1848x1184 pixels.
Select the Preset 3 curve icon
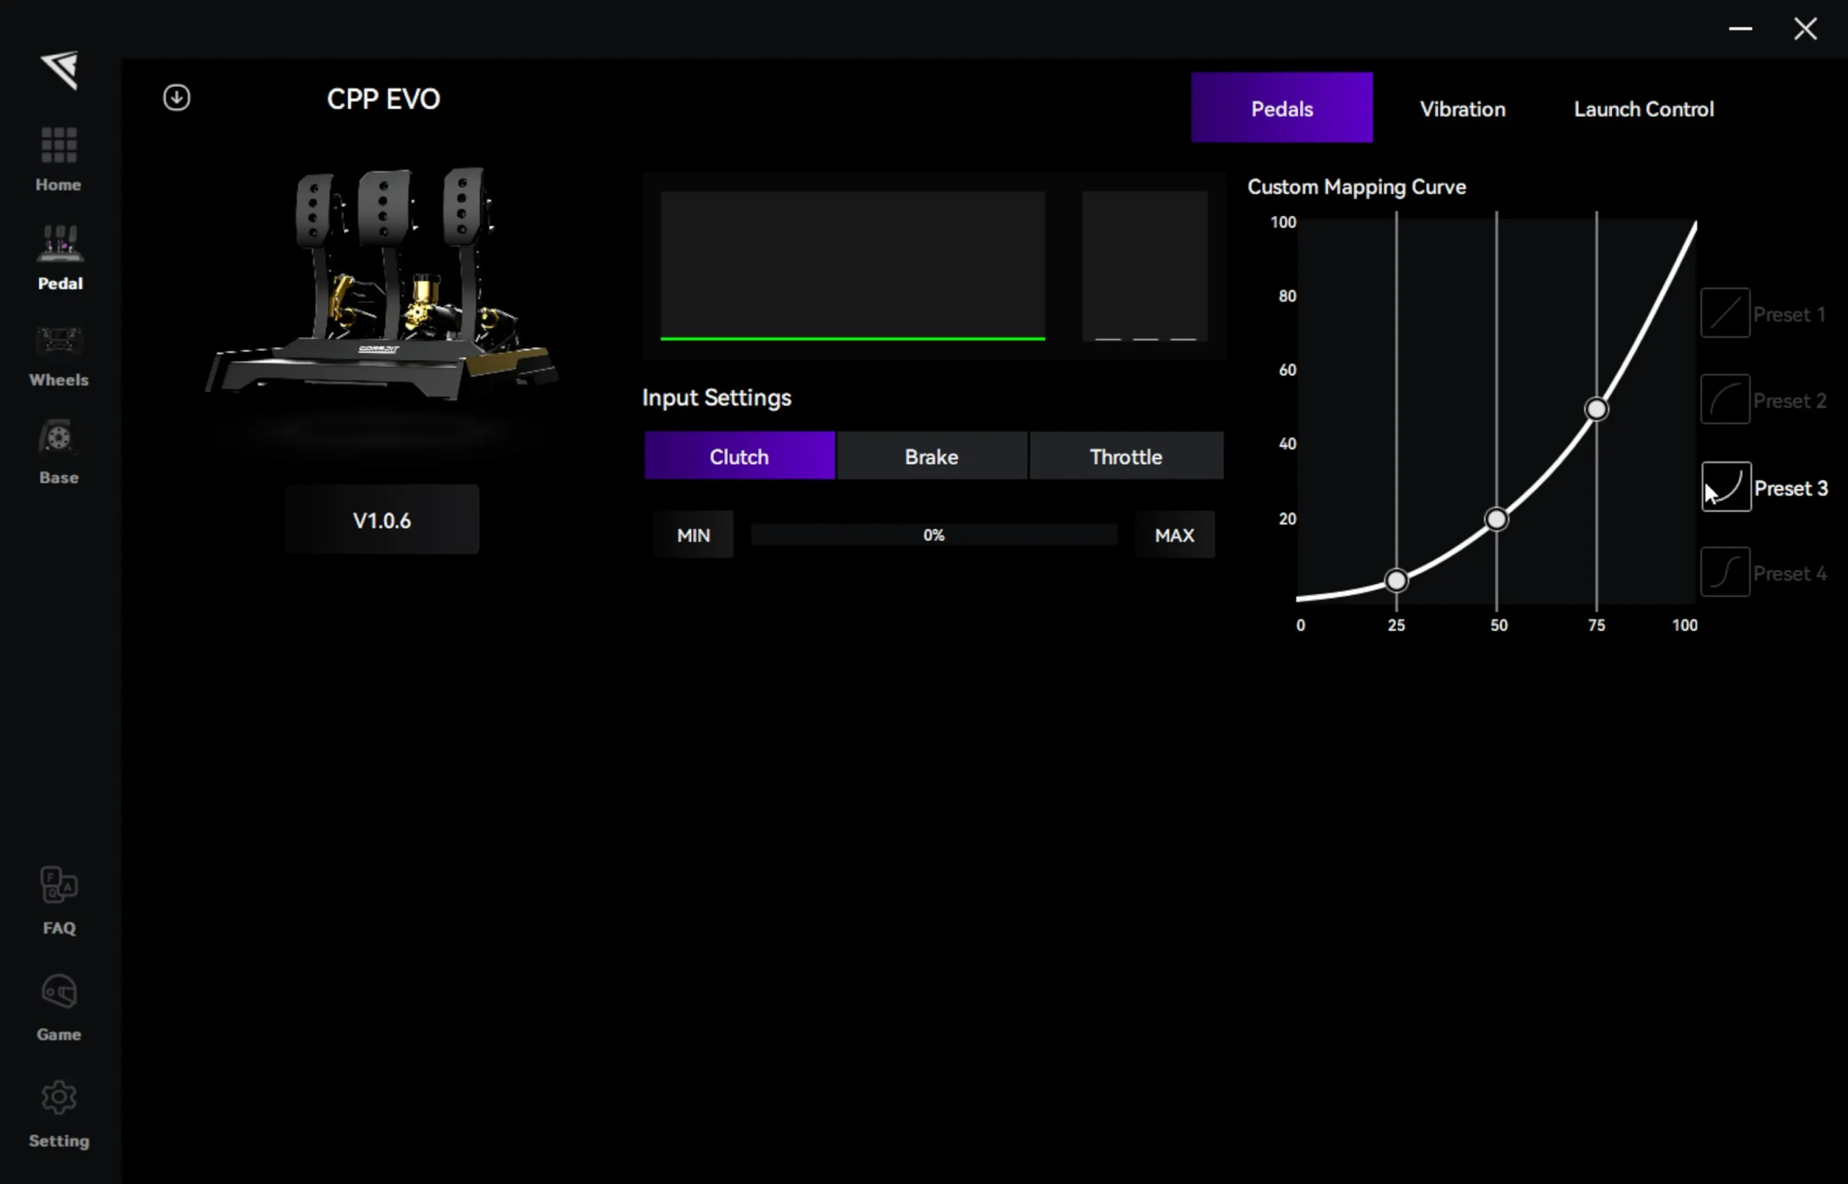[x=1727, y=487]
